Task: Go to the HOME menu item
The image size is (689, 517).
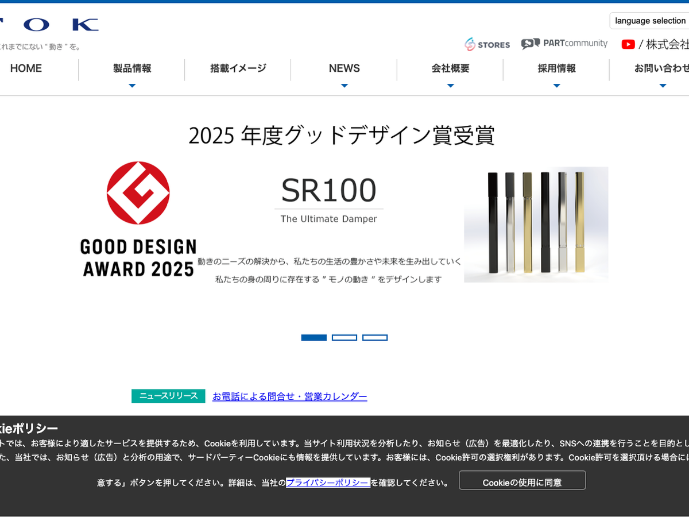Action: pyautogui.click(x=26, y=68)
